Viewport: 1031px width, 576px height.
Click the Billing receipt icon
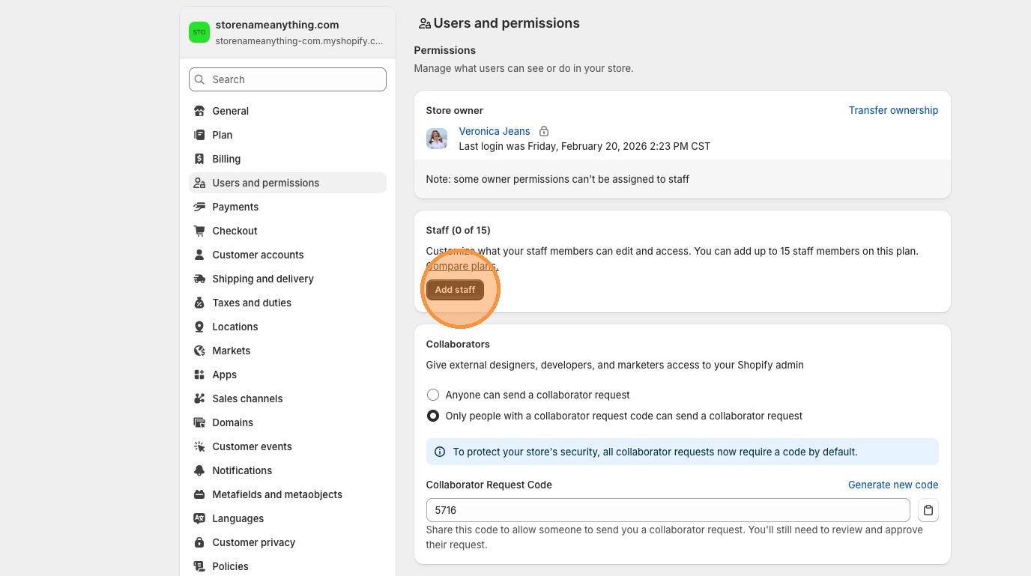click(199, 159)
